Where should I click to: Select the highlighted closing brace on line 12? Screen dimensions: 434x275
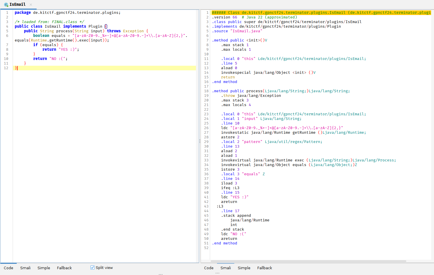[x=16, y=68]
